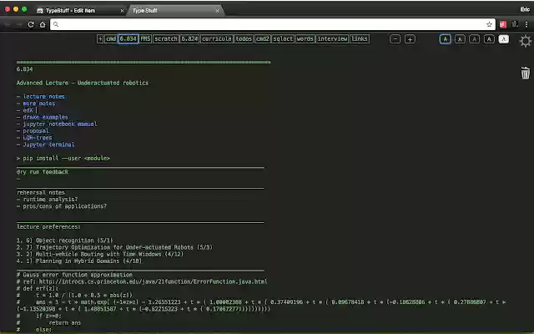Open the sqlact note tab
534x334 pixels.
click(283, 39)
